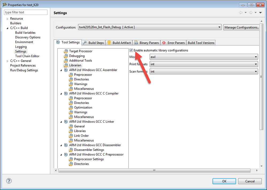Navigate forward with the right arrow icon
This screenshot has width=267, height=190.
pos(251,13)
